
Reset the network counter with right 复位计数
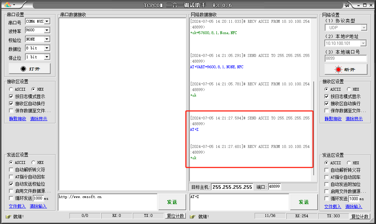360,216
